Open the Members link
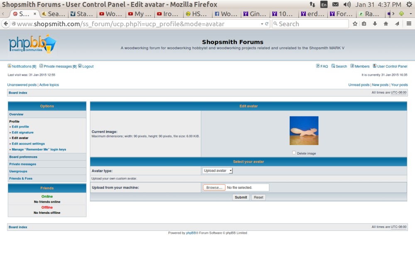This screenshot has width=415, height=259. (362, 66)
